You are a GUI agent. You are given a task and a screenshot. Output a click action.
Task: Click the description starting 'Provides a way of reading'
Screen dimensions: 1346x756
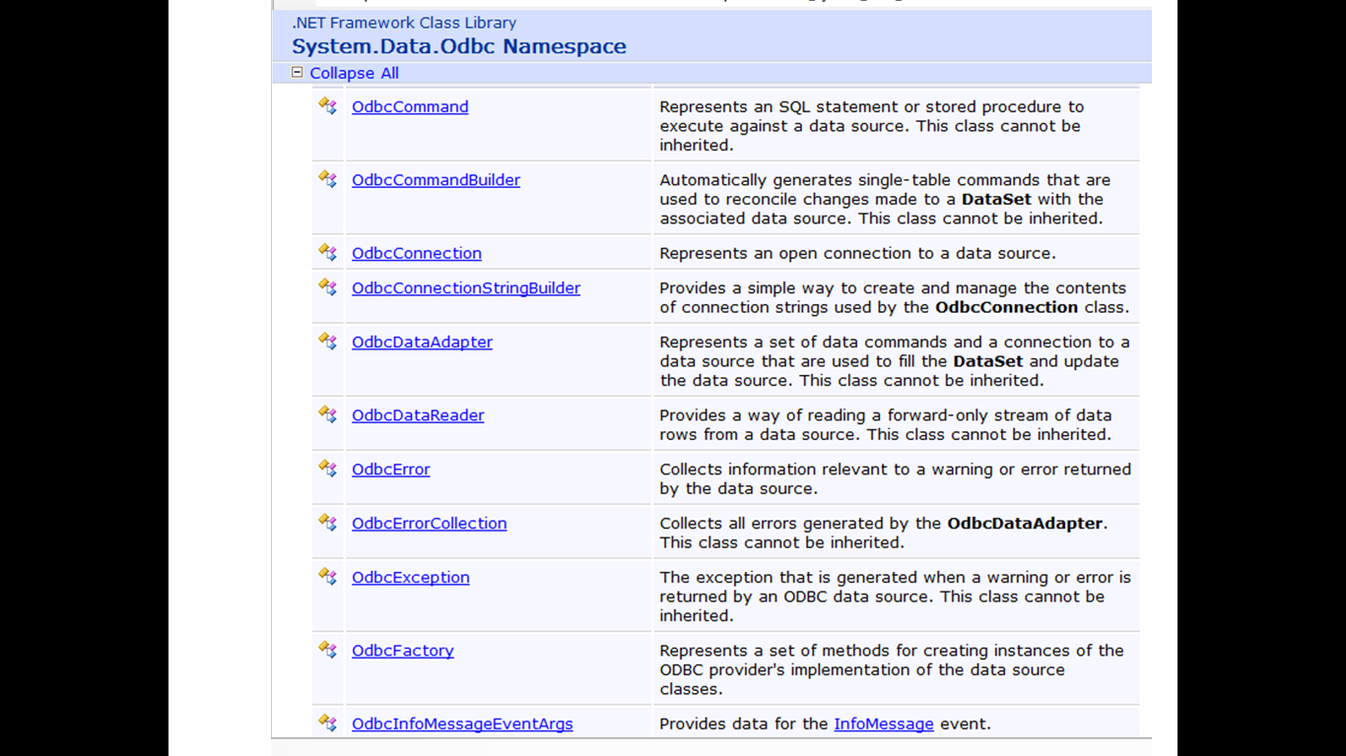[x=886, y=425]
